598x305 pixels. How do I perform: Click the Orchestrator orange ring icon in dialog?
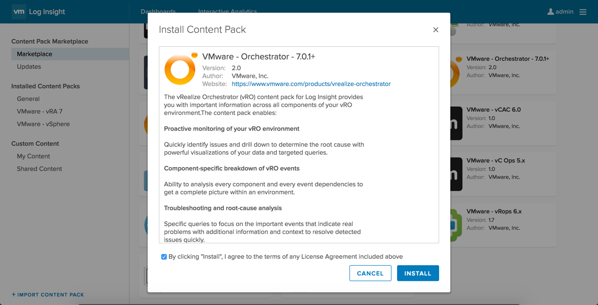coord(180,70)
